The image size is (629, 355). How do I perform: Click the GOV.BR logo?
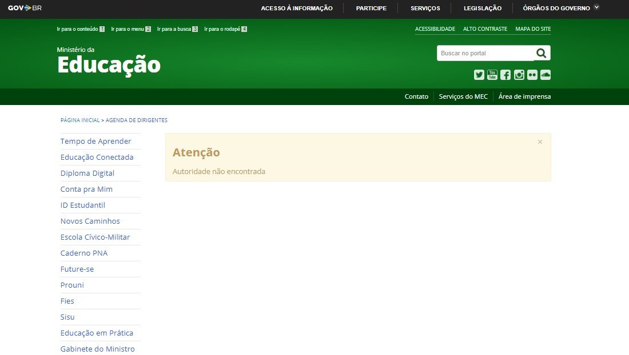coord(25,8)
